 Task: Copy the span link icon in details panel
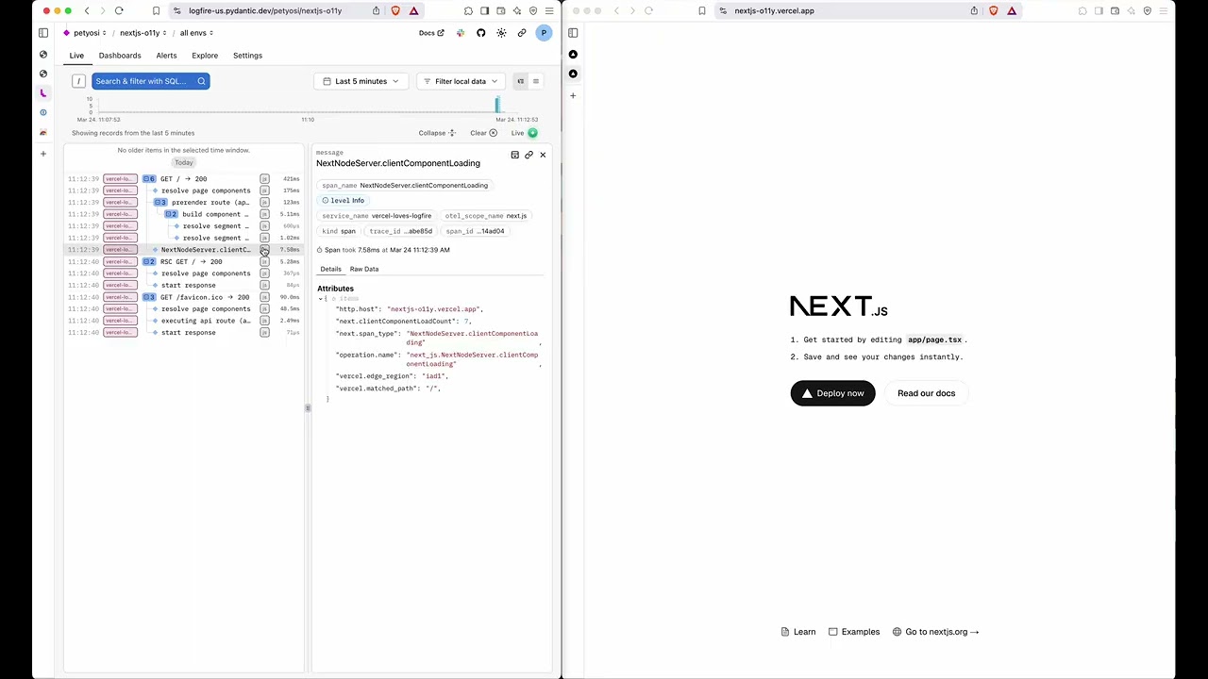pyautogui.click(x=528, y=155)
